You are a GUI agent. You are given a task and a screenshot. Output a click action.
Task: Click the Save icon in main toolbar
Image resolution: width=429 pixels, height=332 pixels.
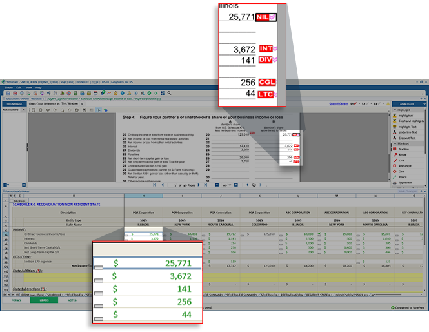click(8, 94)
